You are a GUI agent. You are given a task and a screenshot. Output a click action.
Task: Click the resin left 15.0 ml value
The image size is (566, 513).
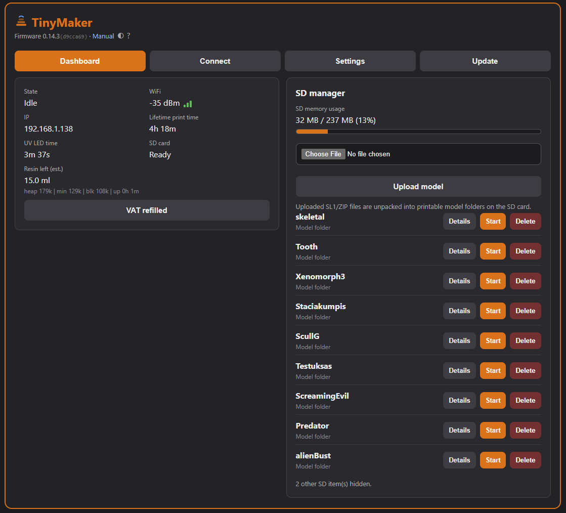click(x=37, y=181)
